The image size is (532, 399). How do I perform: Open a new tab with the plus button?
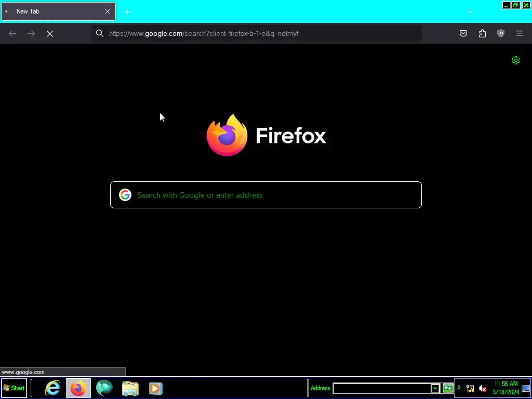click(x=127, y=12)
